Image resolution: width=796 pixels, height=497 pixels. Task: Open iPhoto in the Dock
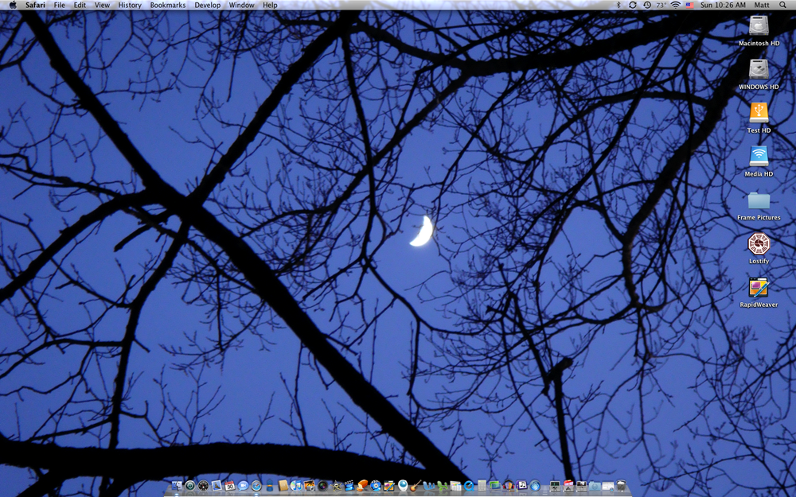click(x=309, y=486)
